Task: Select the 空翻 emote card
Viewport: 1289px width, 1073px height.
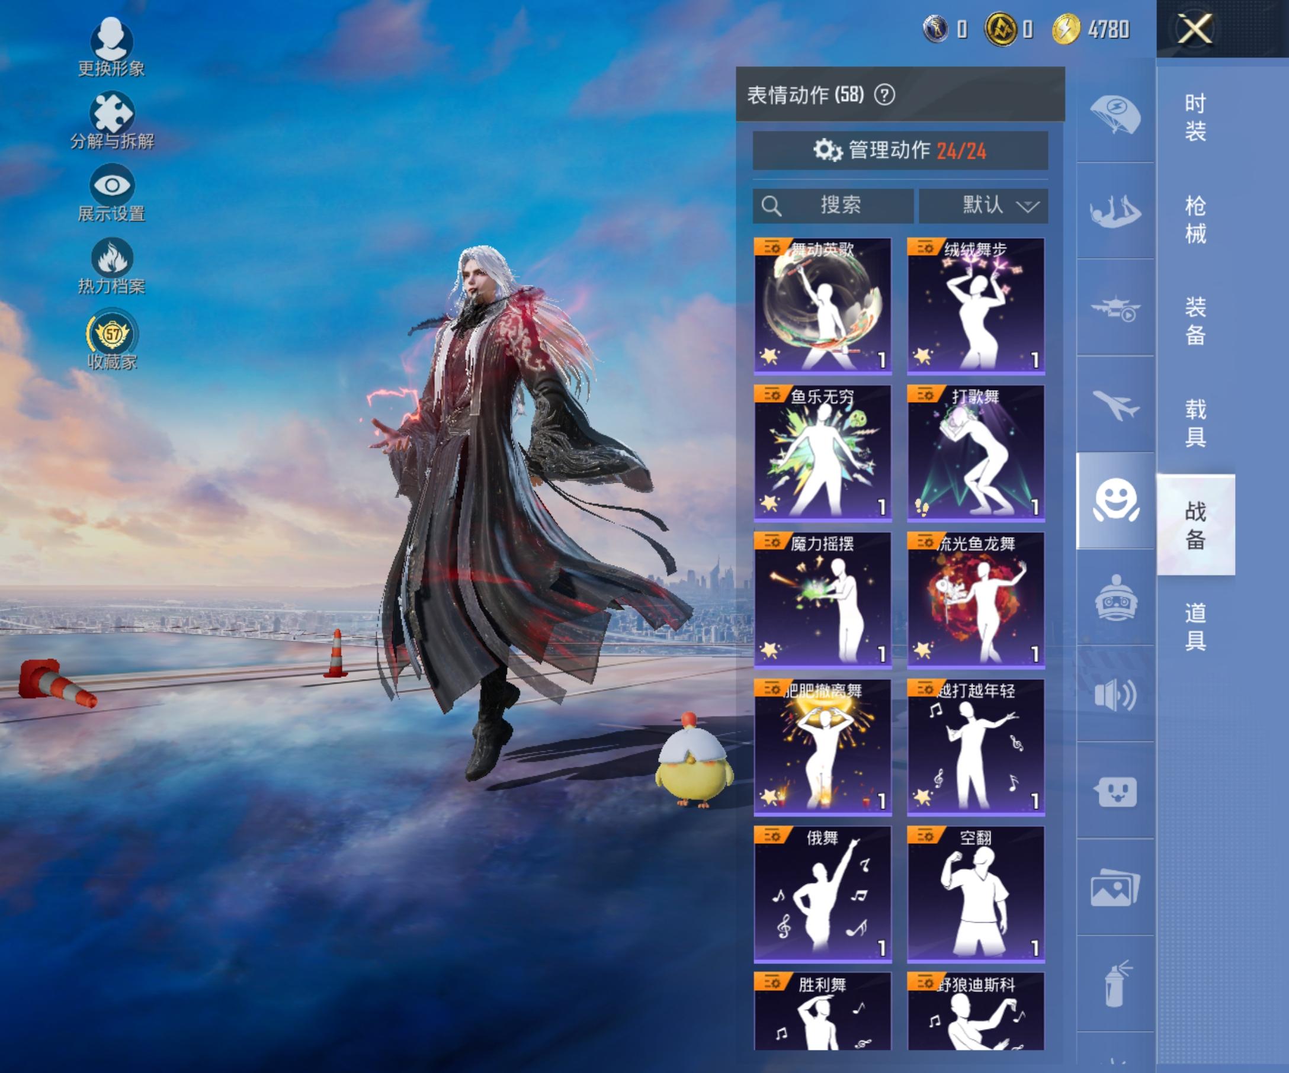Action: click(x=976, y=895)
